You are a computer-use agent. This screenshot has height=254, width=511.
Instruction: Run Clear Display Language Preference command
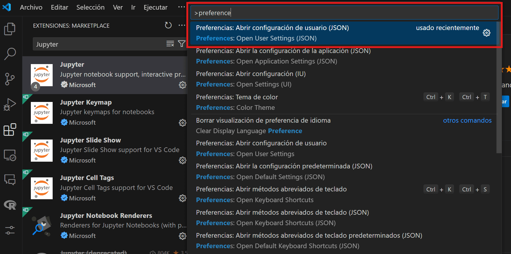tap(343, 126)
